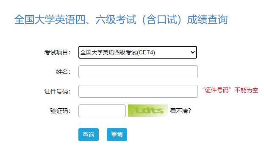Click the 看不清? link beside the captcha
Viewport: 264px width, 155px height.
(x=181, y=111)
